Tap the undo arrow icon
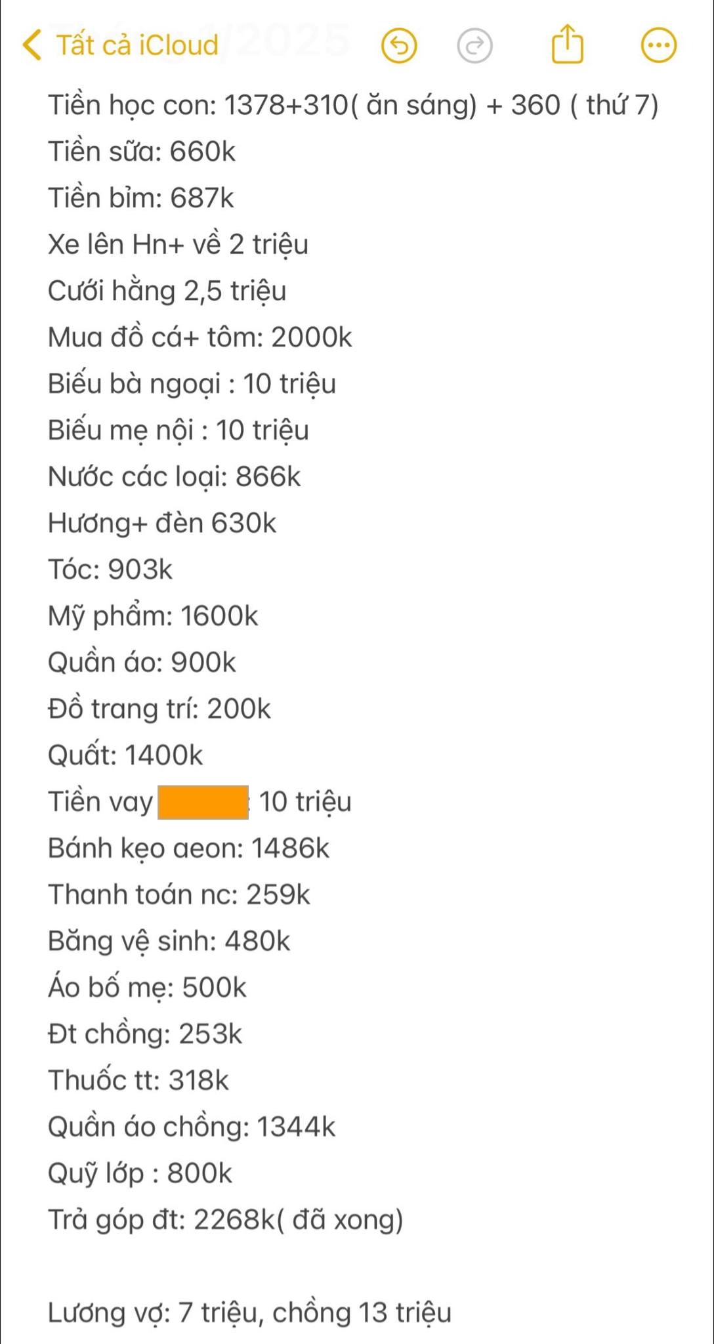This screenshot has height=1344, width=714. [399, 46]
